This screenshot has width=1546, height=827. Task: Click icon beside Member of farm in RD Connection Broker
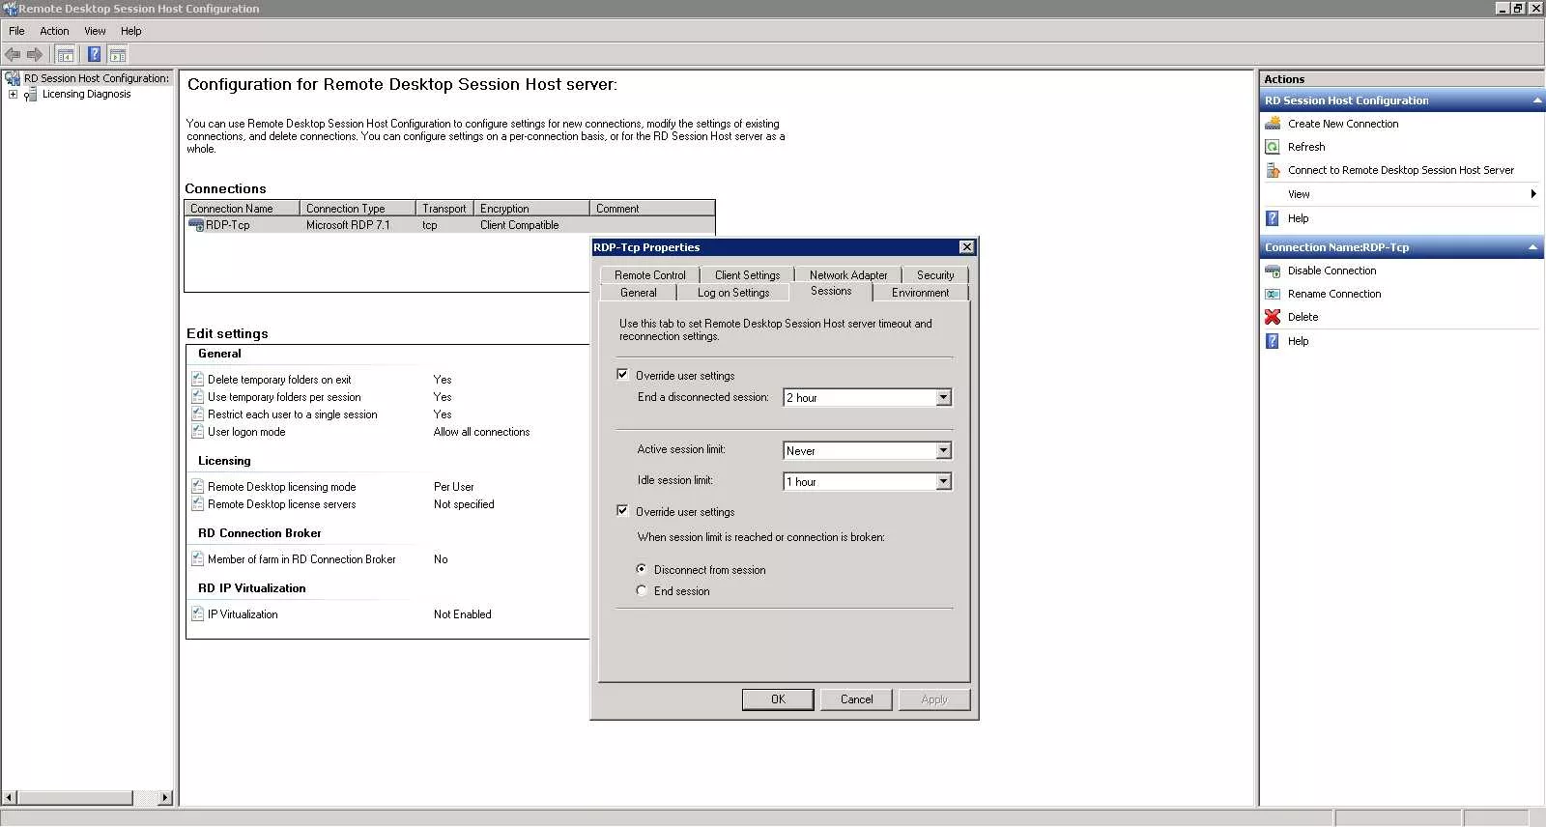197,559
